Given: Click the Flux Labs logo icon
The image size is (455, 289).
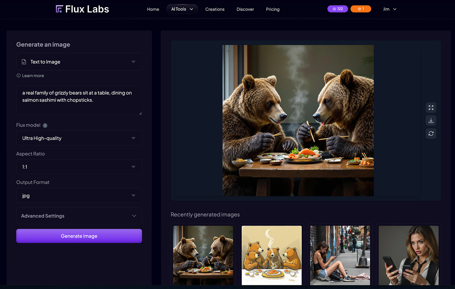Looking at the screenshot, I should tap(59, 9).
